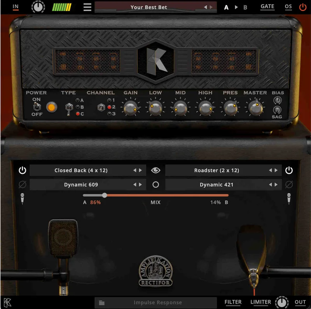311x309 pixels.
Task: Toggle the FILTER section
Action: (233, 302)
